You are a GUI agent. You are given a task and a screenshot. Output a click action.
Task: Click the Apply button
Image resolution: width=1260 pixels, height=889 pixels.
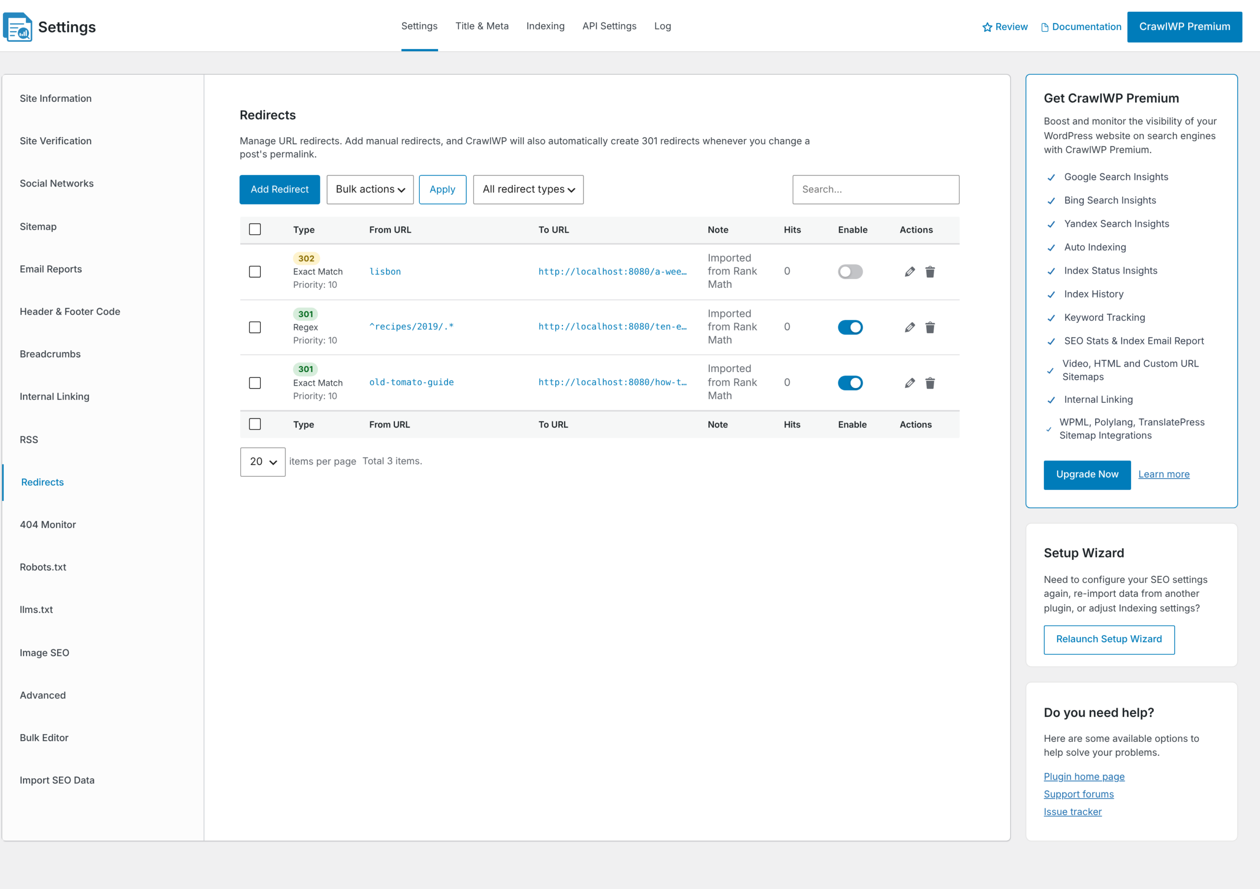coord(442,190)
